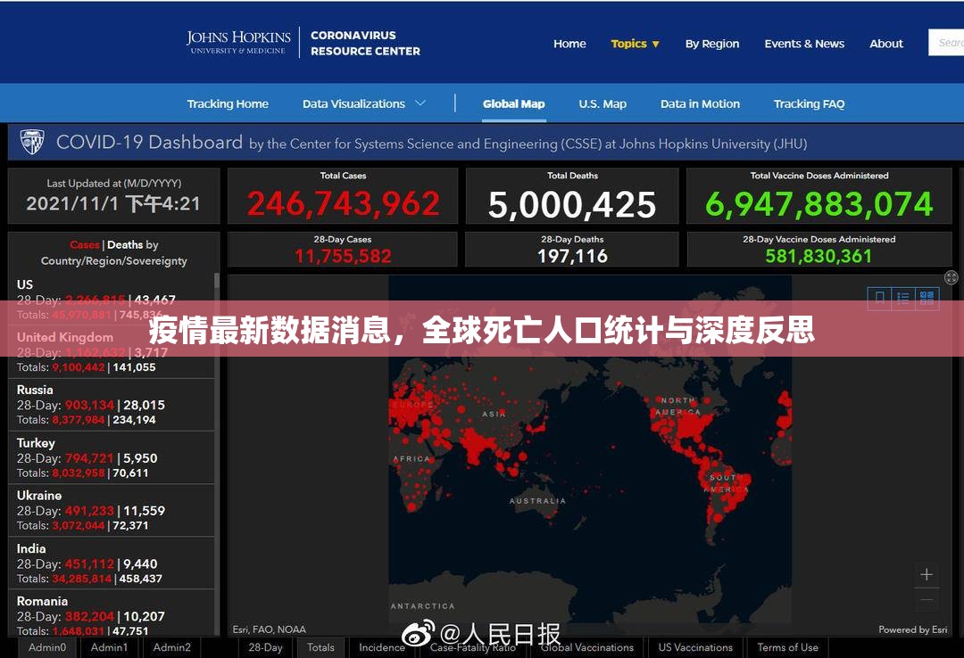Go to Tracking Home
The image size is (964, 658).
(x=228, y=103)
